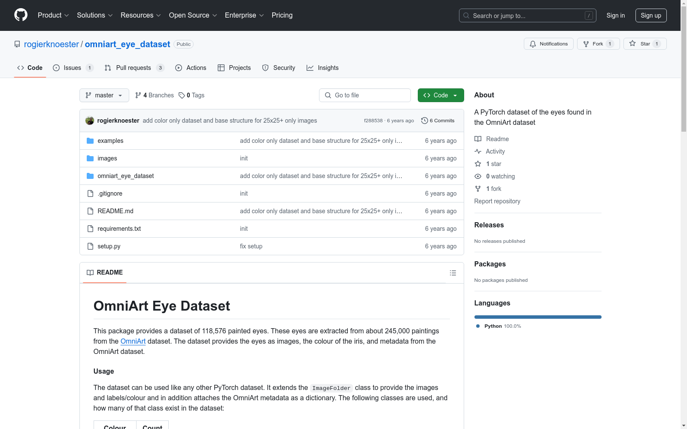The width and height of the screenshot is (687, 429).
Task: Expand the Open Source menu
Action: [x=193, y=15]
